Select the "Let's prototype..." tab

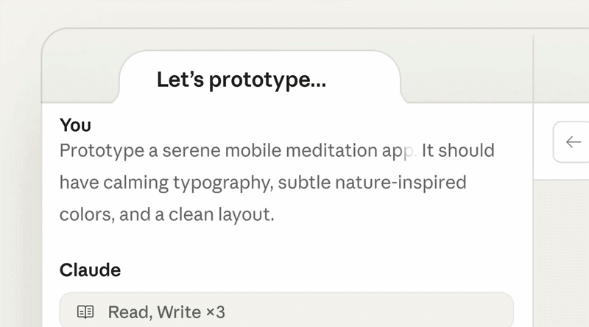point(241,80)
